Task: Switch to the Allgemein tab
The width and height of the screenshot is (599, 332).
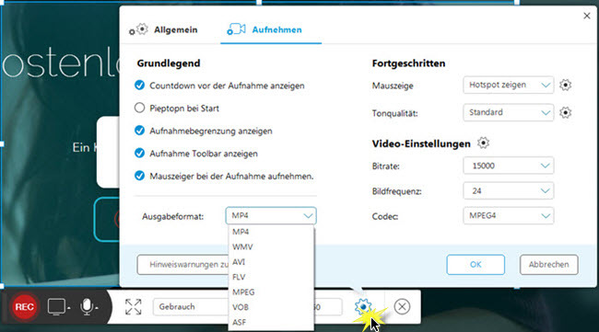Action: tap(163, 29)
